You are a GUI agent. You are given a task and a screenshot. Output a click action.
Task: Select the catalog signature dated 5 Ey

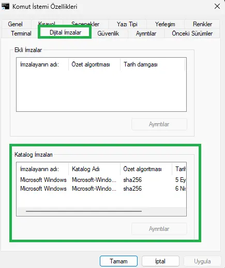[101, 180]
